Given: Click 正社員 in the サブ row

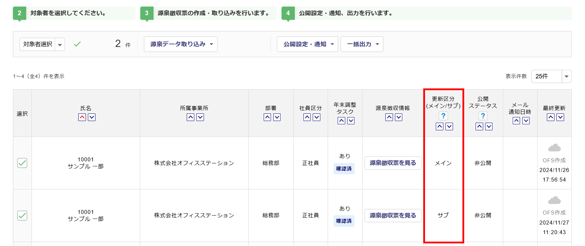Looking at the screenshot, I should pos(311,215).
